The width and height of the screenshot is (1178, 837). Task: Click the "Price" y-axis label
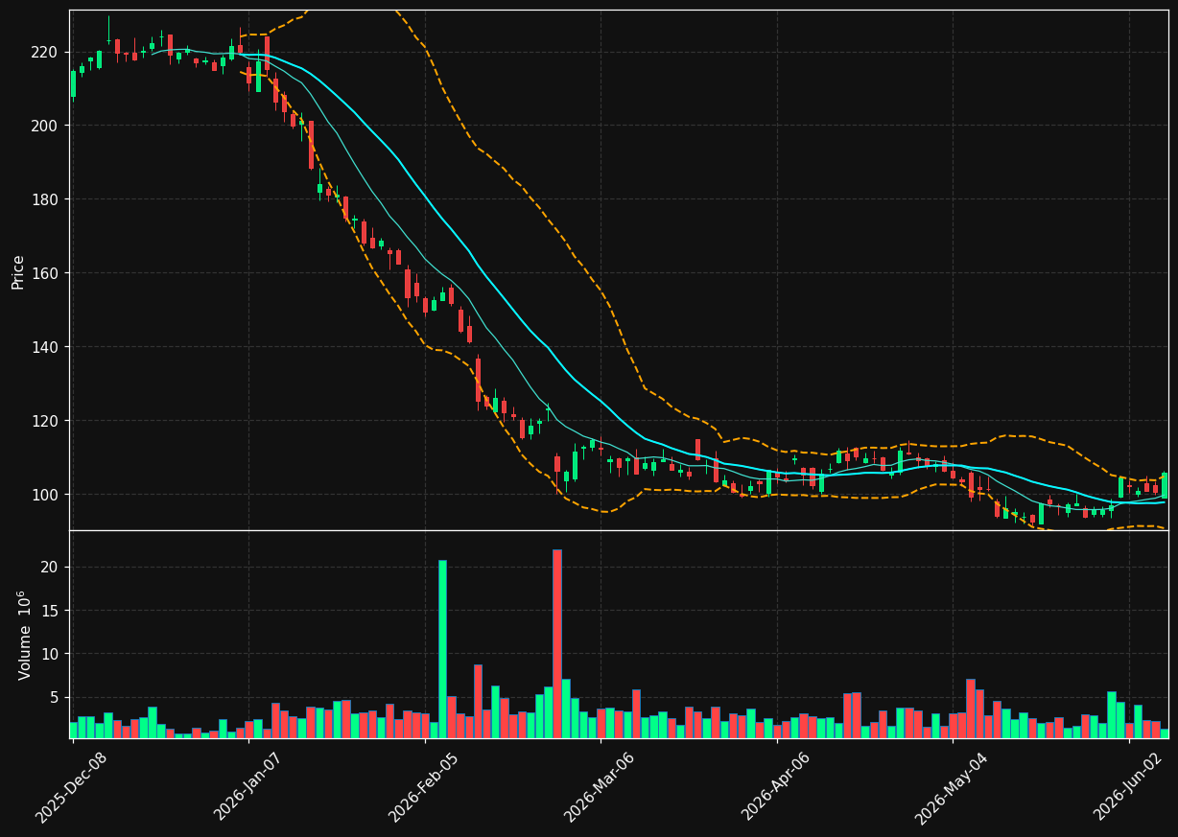18,271
